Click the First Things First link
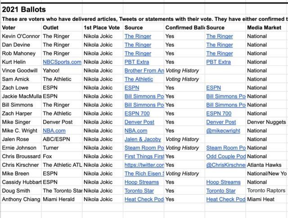 click(x=144, y=156)
